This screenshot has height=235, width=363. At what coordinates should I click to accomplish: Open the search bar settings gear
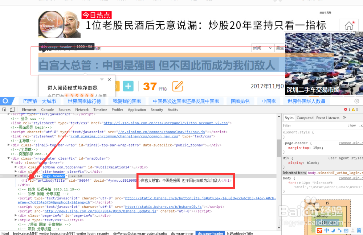click(x=356, y=101)
